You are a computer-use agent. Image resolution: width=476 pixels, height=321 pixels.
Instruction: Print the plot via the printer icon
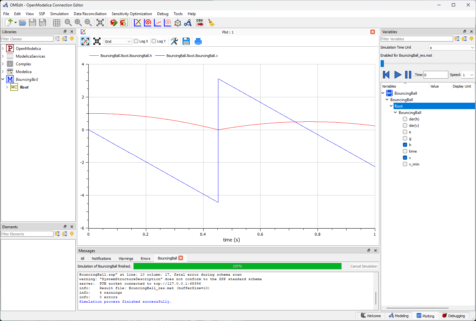click(x=198, y=41)
